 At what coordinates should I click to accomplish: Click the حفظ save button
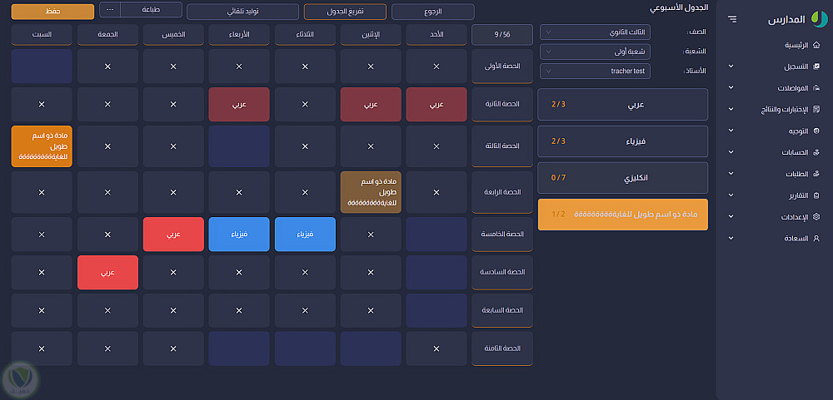52,12
